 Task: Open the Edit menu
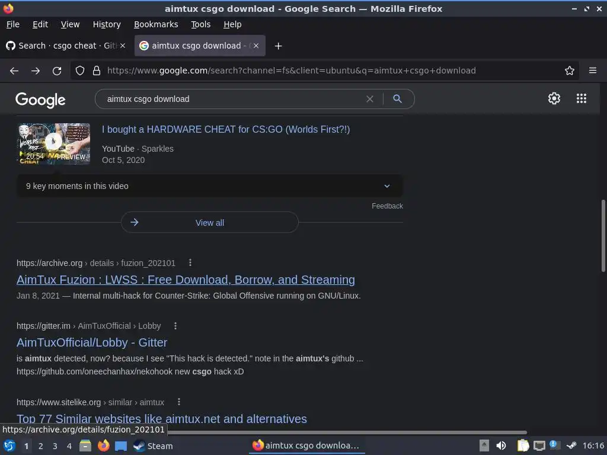click(40, 24)
